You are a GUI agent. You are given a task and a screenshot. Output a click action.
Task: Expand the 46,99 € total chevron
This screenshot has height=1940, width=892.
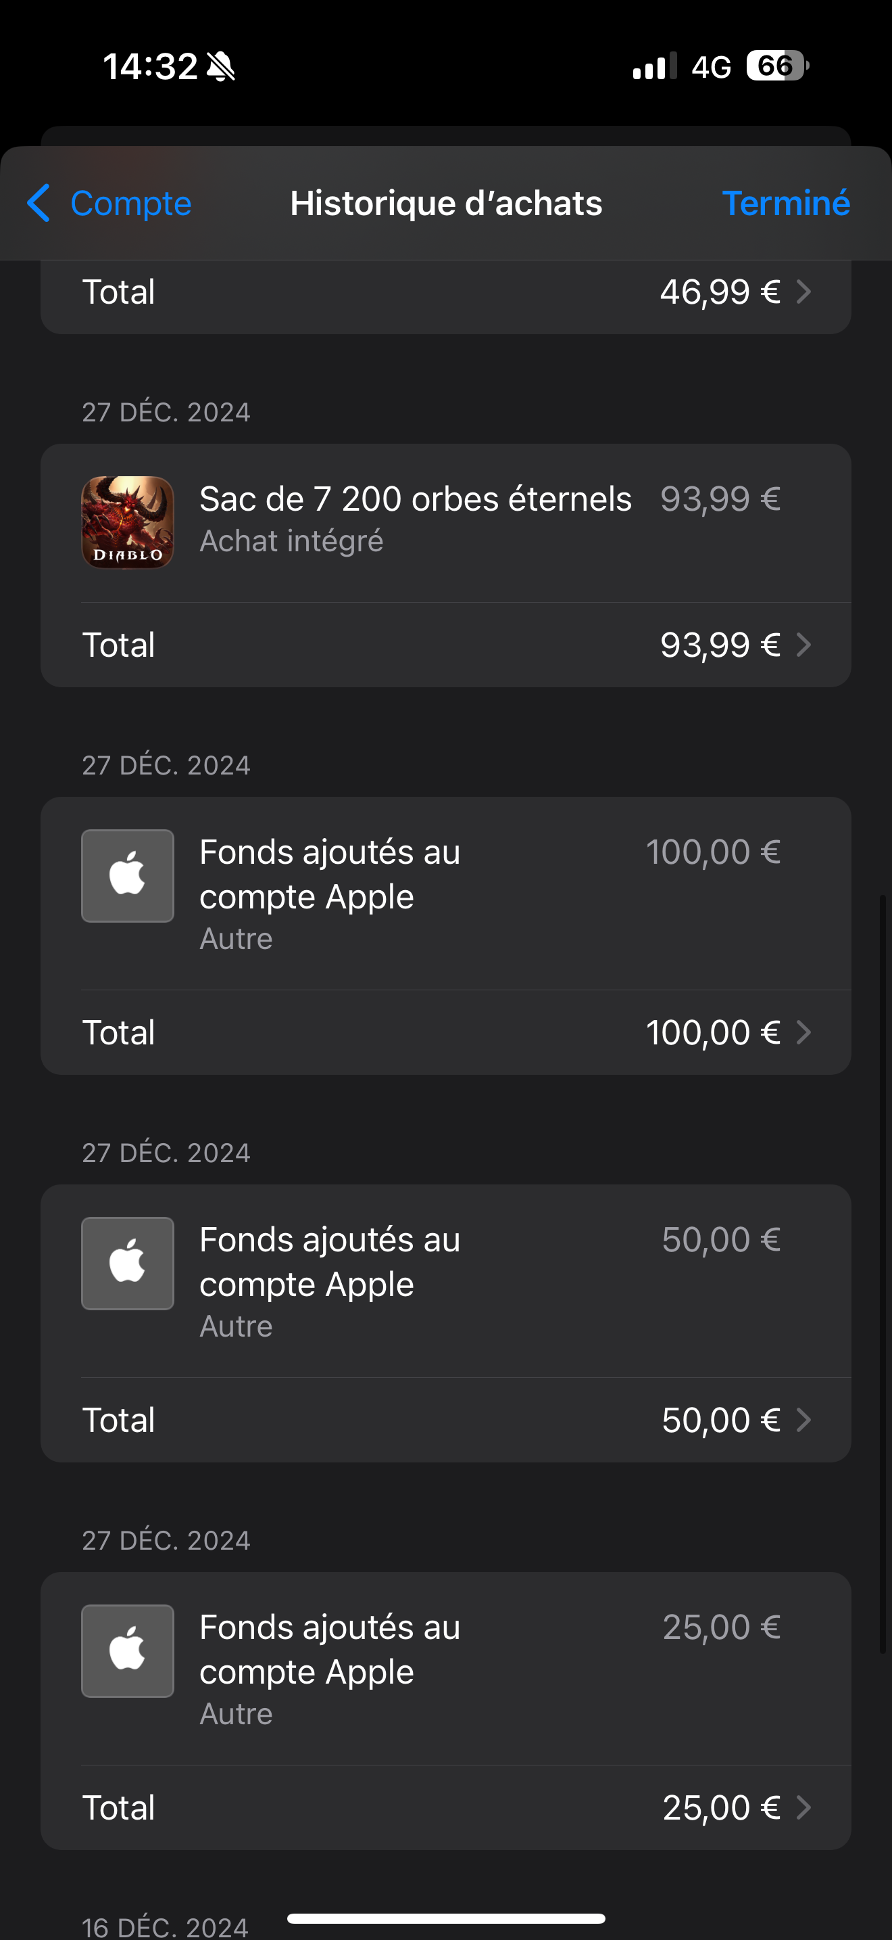(803, 292)
